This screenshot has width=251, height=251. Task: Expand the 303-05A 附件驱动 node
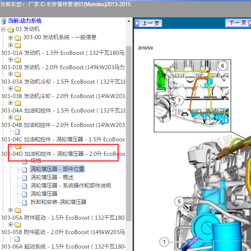(11, 210)
